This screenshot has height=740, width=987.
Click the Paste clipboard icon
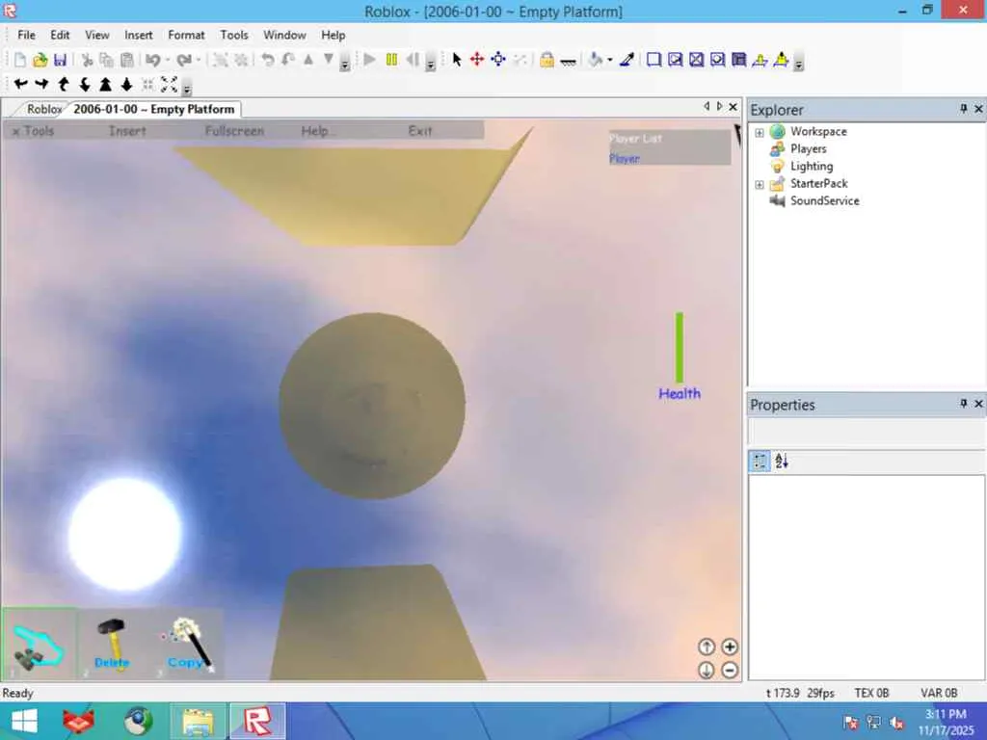(x=127, y=60)
